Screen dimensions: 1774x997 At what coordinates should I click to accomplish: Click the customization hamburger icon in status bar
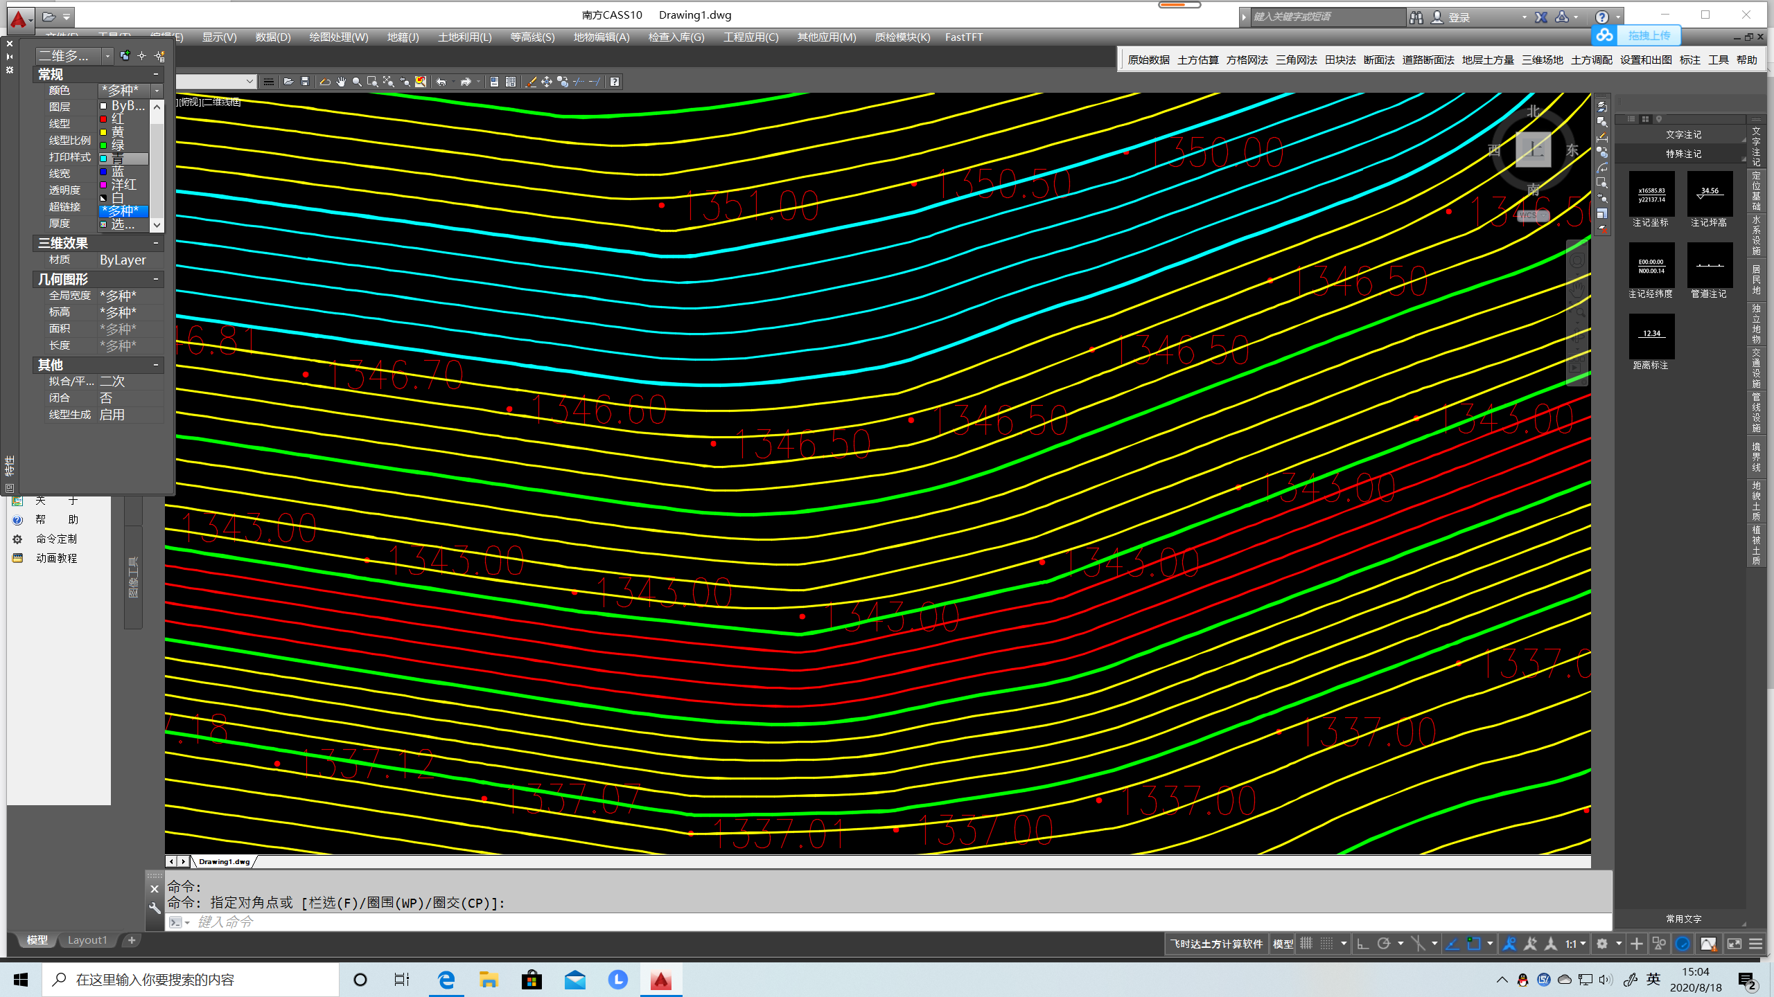click(1755, 944)
